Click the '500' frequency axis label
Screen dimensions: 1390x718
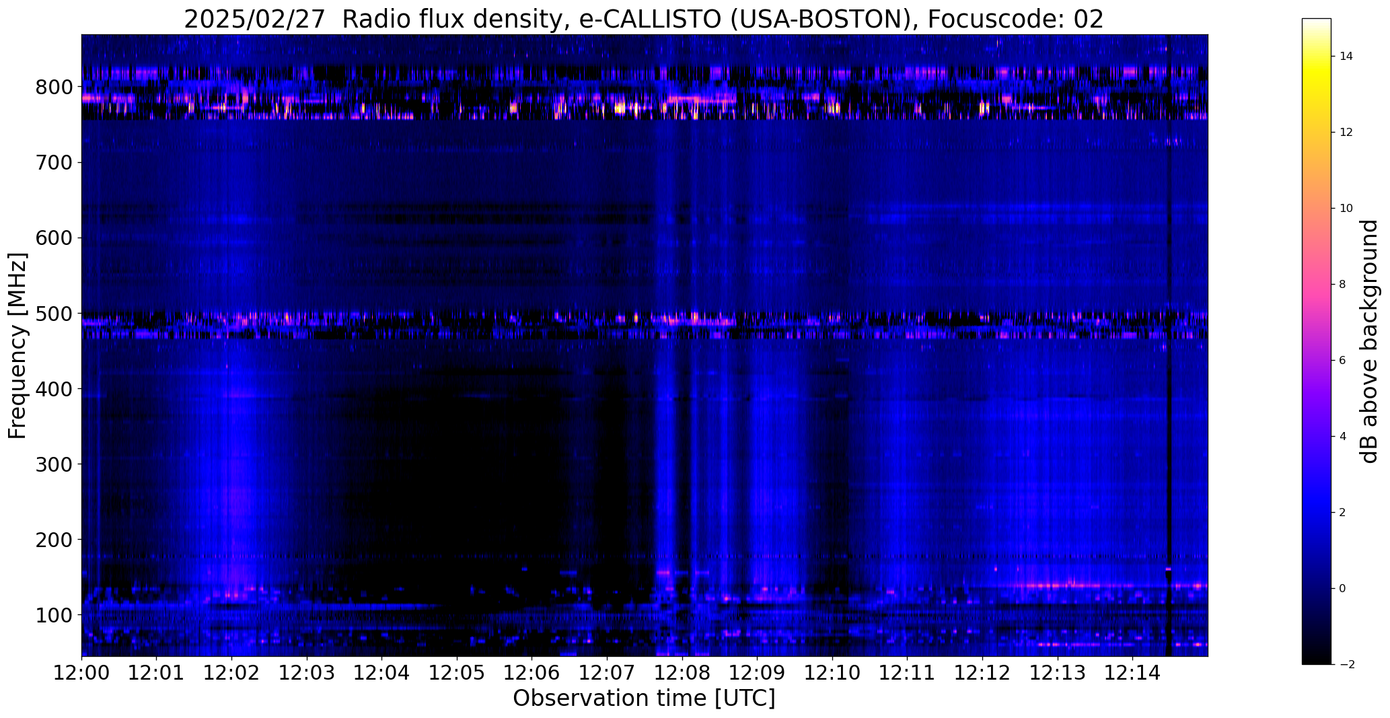click(54, 314)
